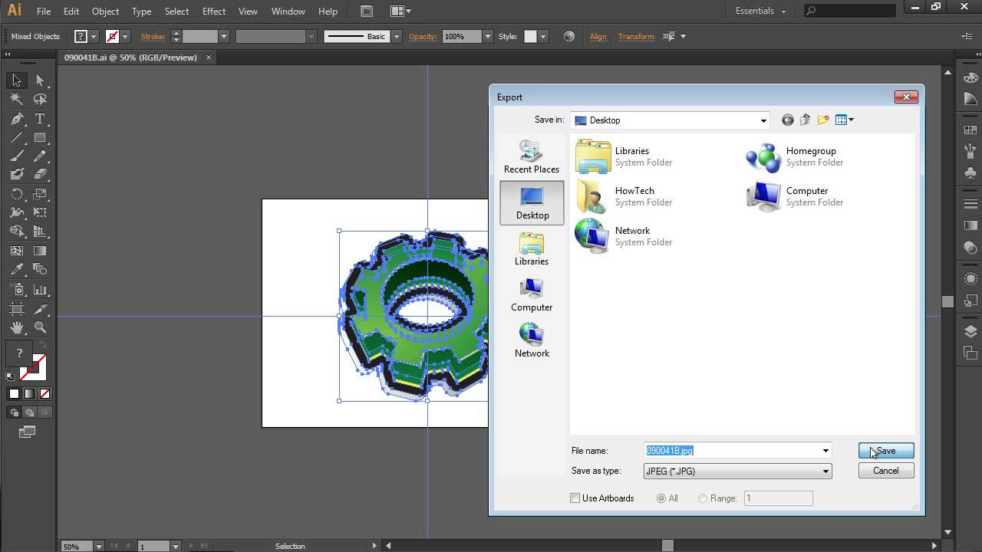Enable the Use Artboards checkbox
The height and width of the screenshot is (552, 982).
(575, 498)
